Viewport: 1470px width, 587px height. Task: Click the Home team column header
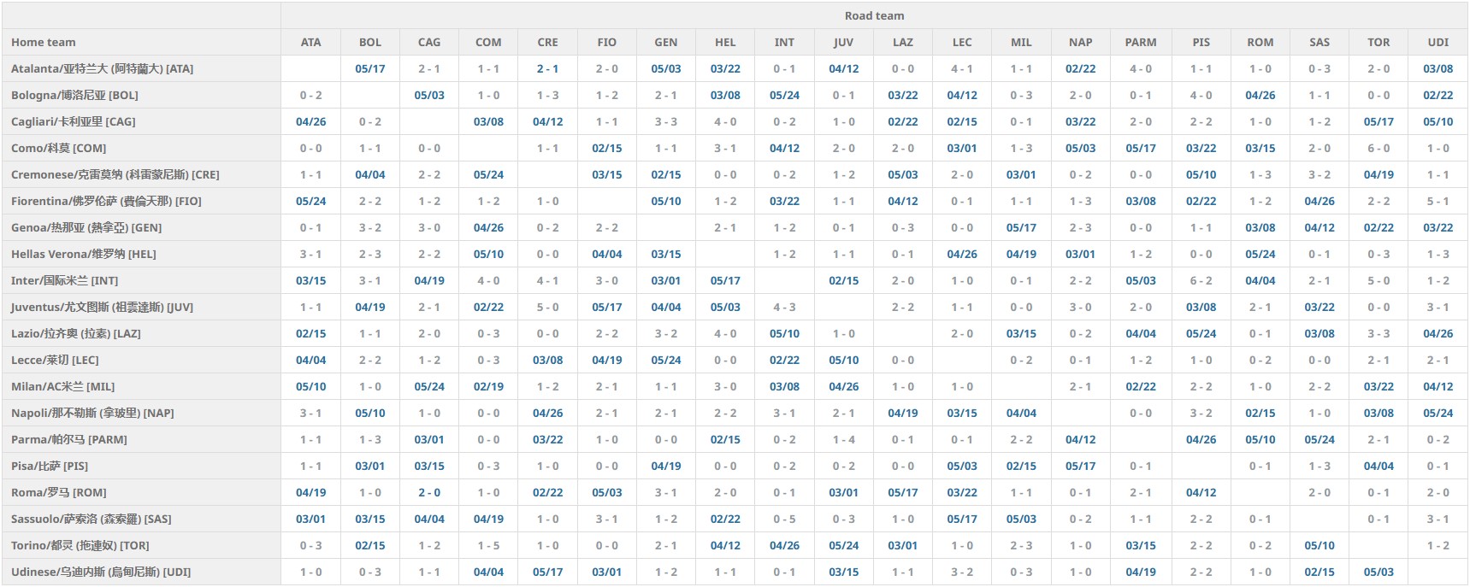(x=44, y=42)
